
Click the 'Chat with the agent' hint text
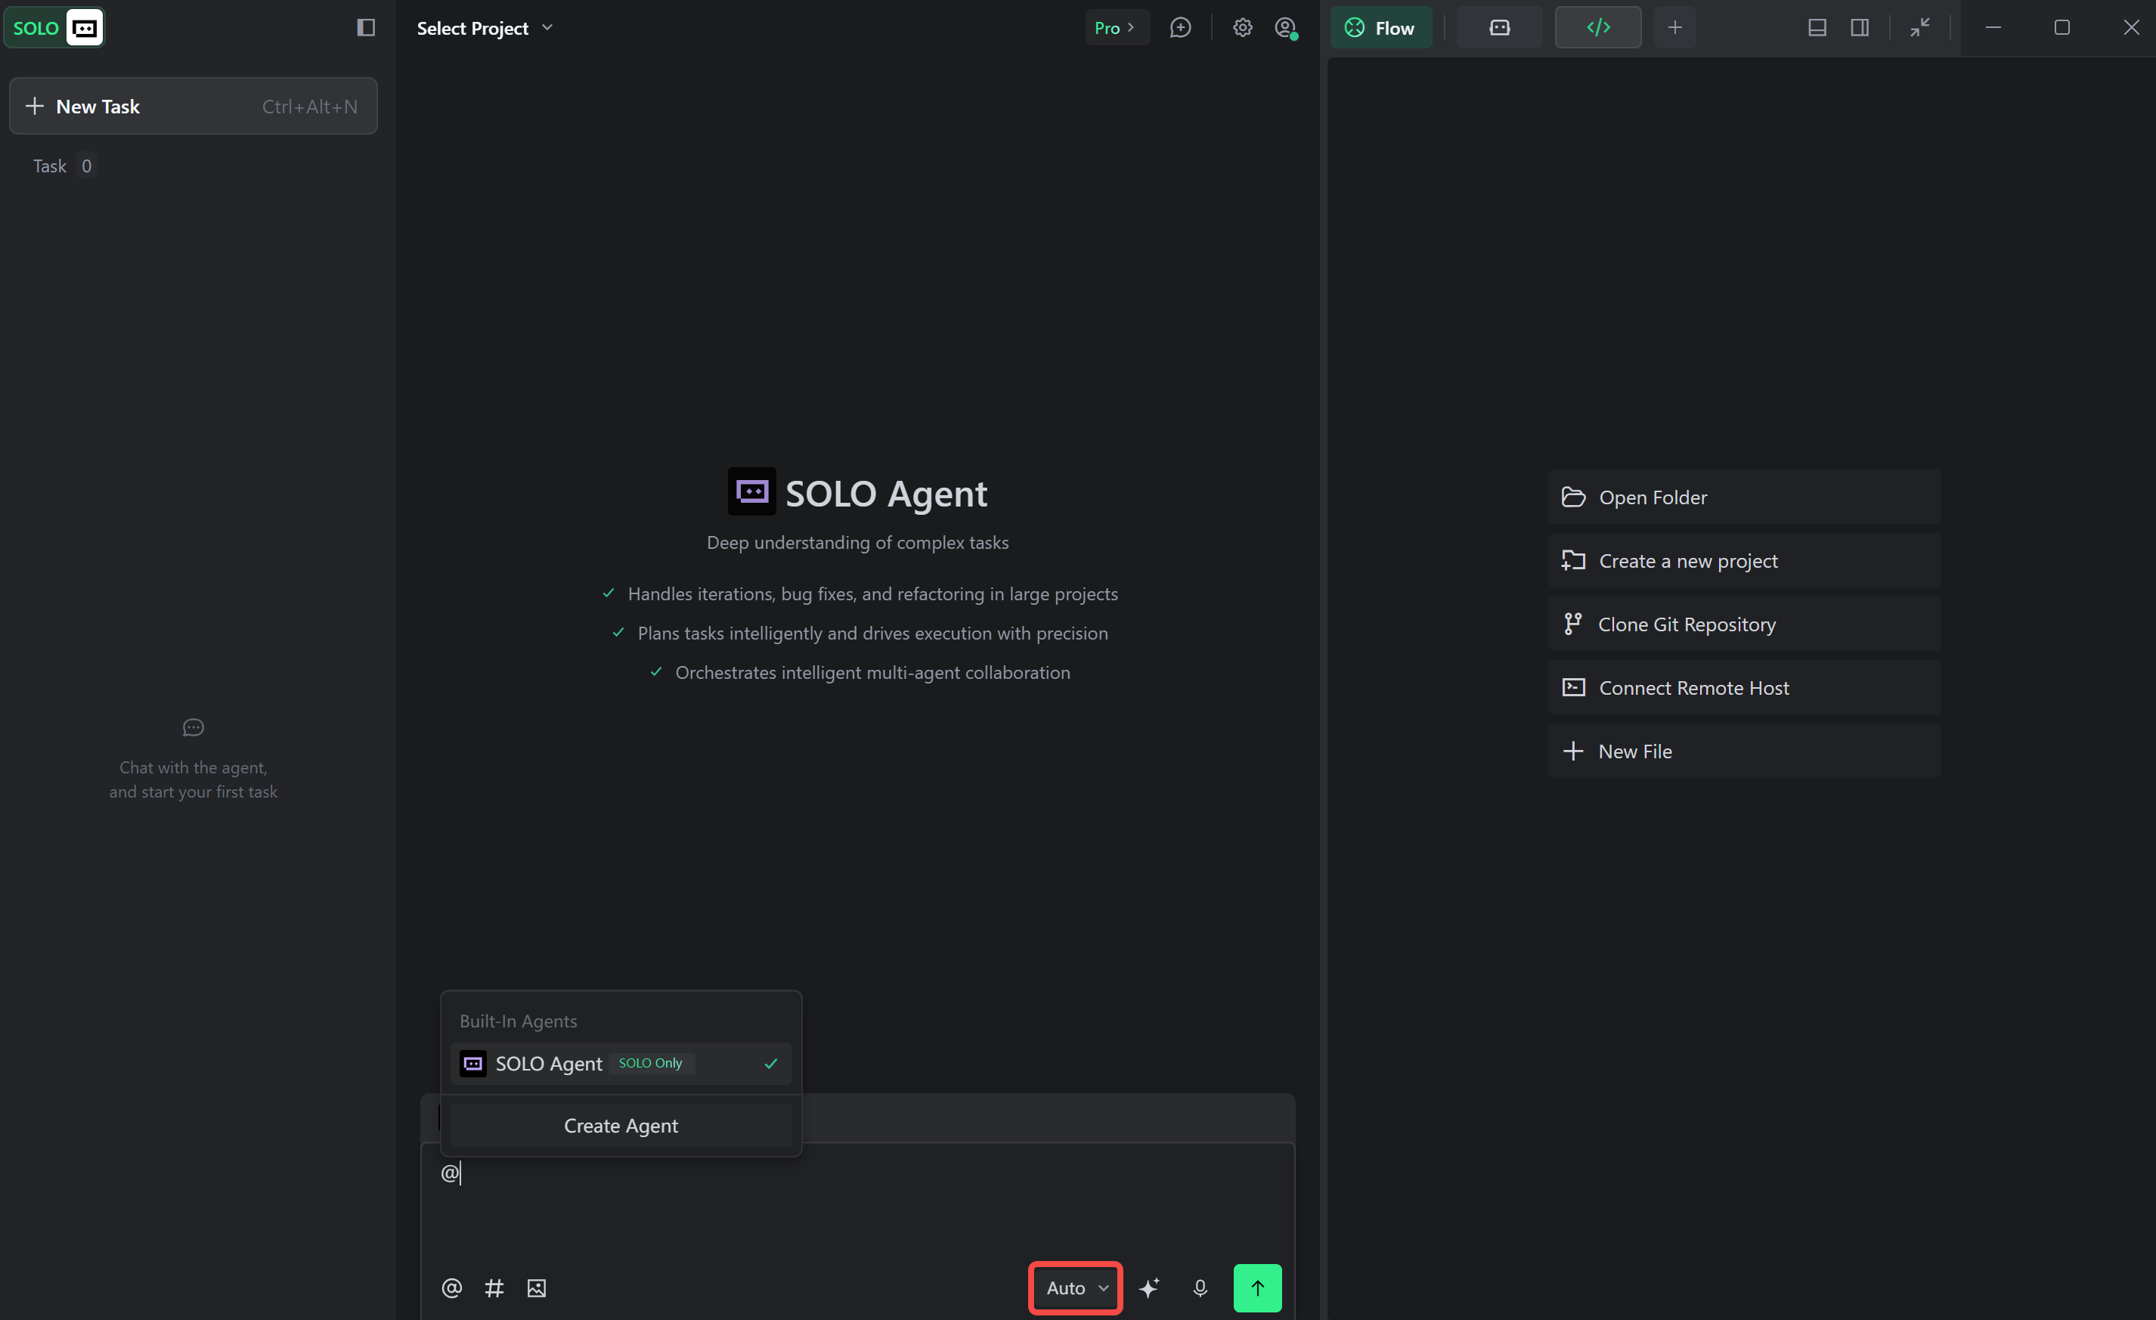point(194,779)
